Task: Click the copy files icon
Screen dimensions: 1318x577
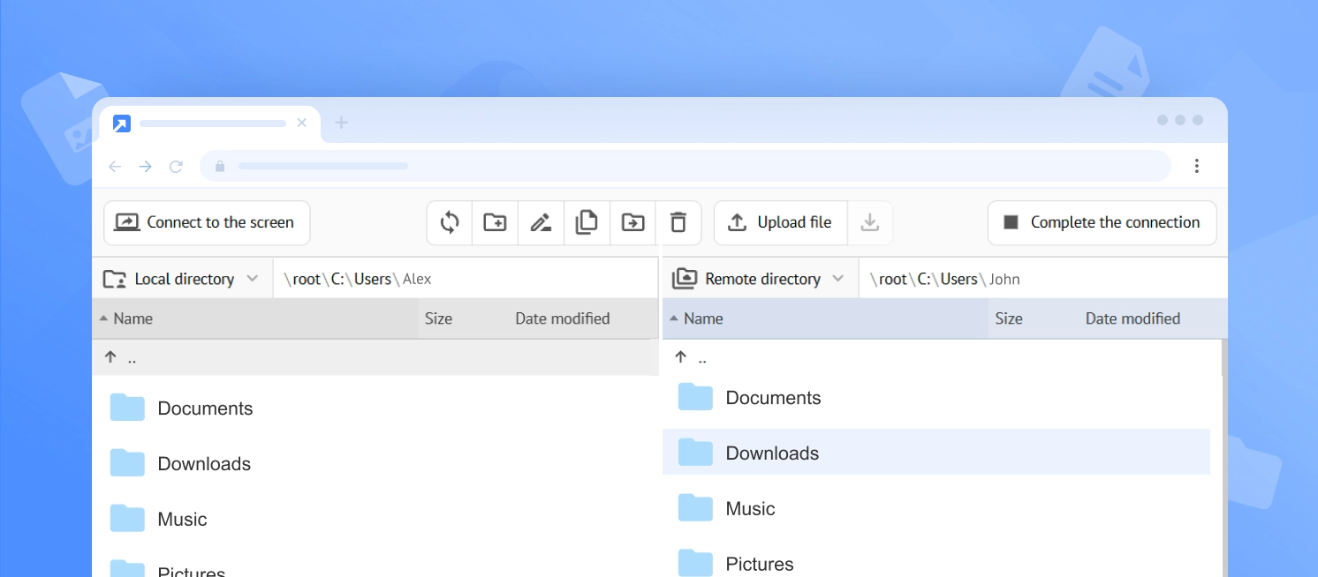Action: [587, 222]
